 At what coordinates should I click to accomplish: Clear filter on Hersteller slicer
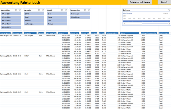pos(43,10)
